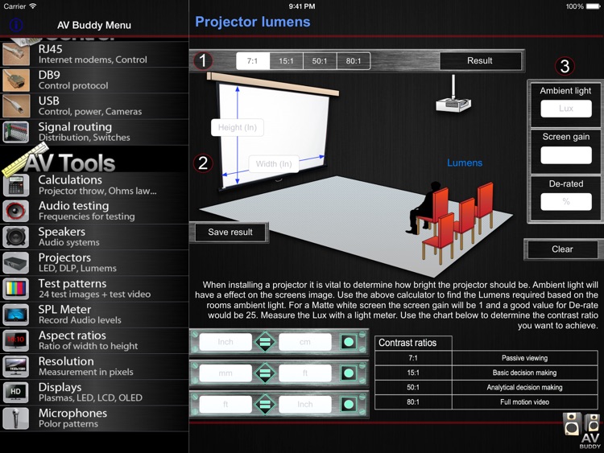Tap the ft to Inch convert arrows
The width and height of the screenshot is (604, 453).
265,404
